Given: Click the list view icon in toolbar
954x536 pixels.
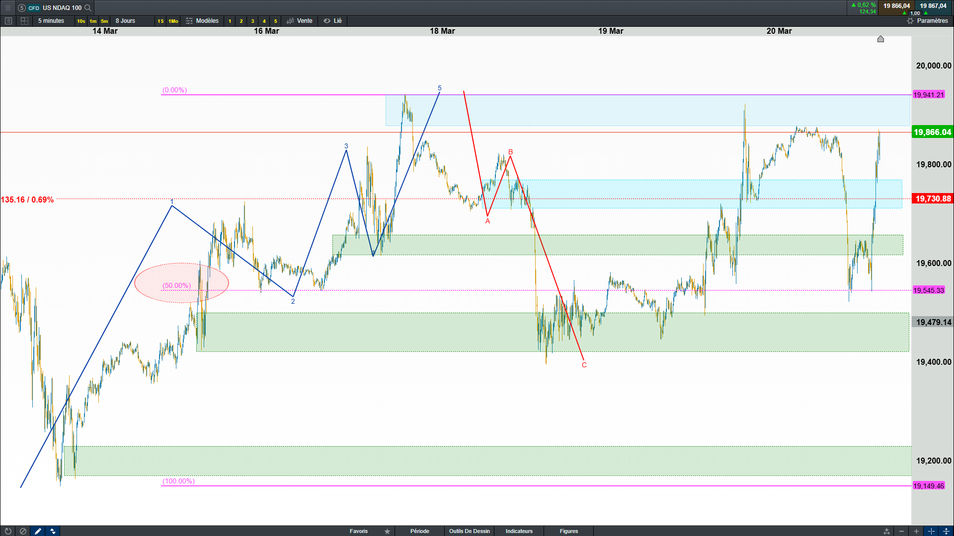Looking at the screenshot, I should pos(8,21).
